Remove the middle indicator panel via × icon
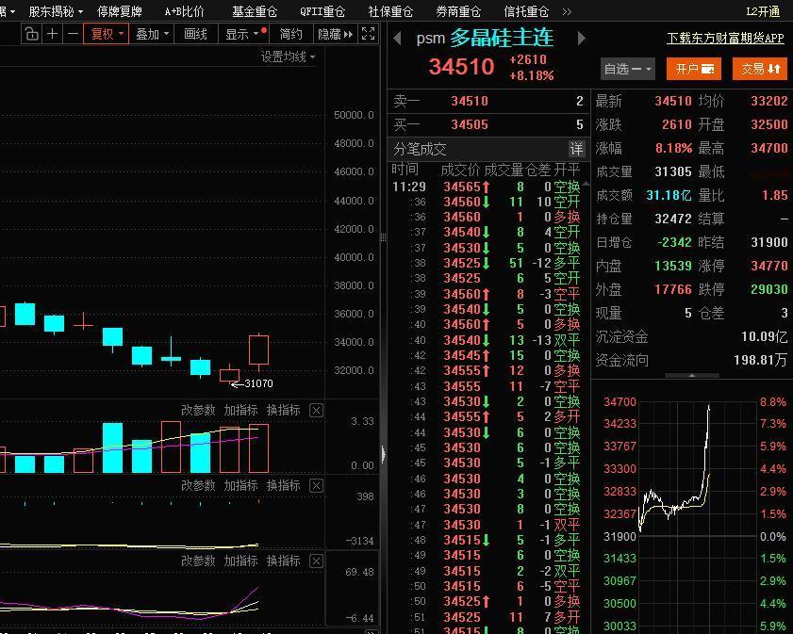793x634 pixels. point(316,485)
